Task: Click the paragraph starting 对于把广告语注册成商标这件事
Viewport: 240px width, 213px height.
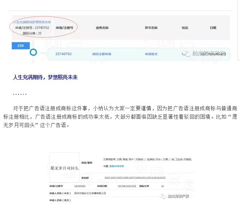Action: pos(120,117)
